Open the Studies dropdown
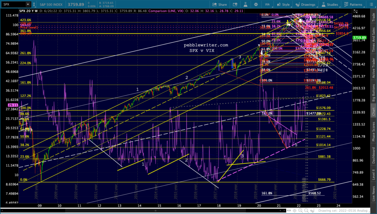Screen dimensions: 377x214 click(x=330, y=4)
